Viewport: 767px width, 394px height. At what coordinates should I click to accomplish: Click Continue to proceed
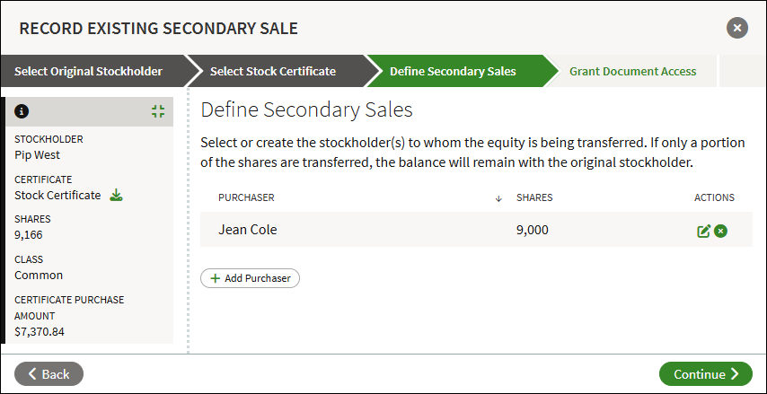(x=706, y=374)
